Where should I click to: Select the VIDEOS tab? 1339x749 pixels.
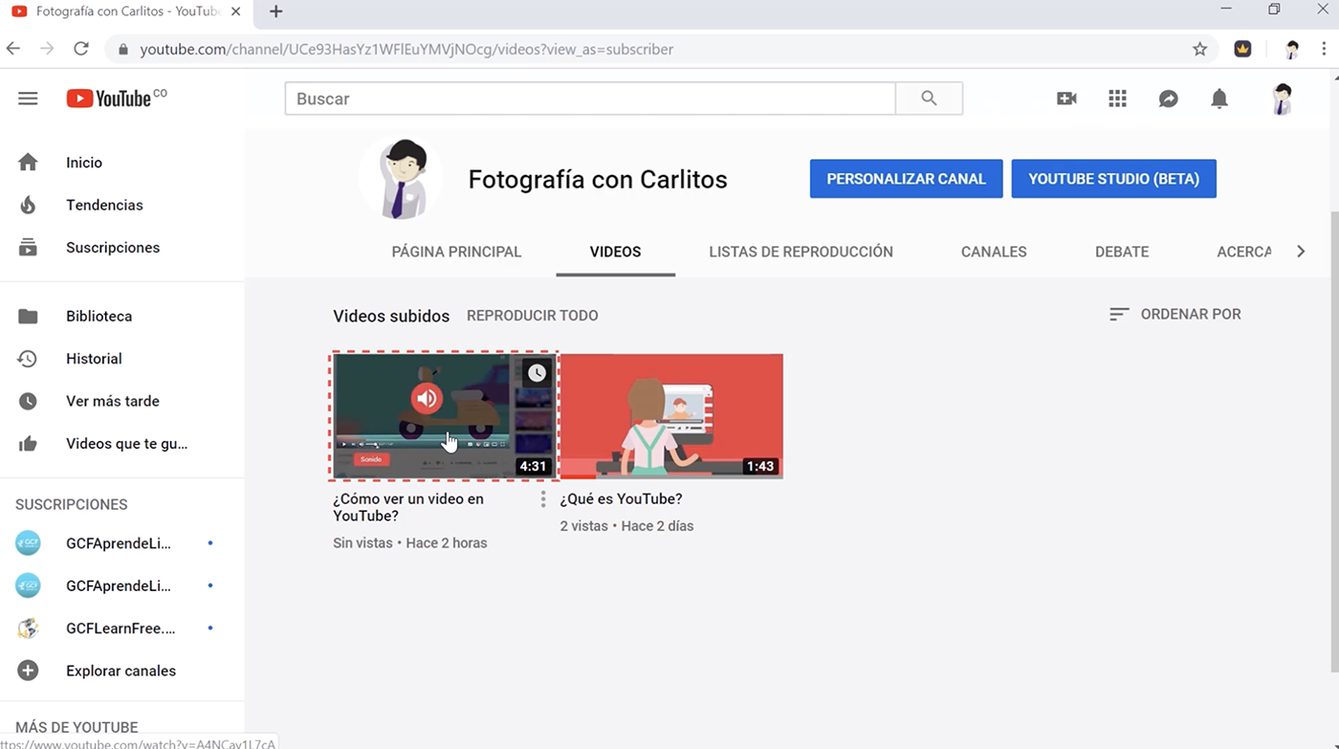tap(616, 252)
